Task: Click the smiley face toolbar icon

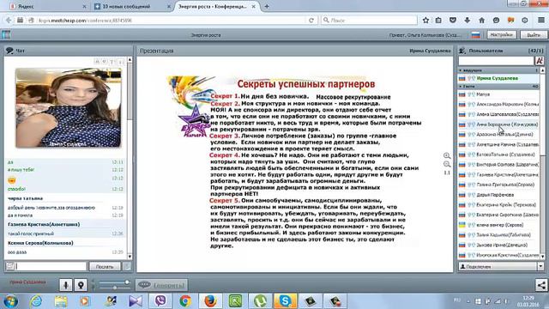Action: tap(496, 21)
